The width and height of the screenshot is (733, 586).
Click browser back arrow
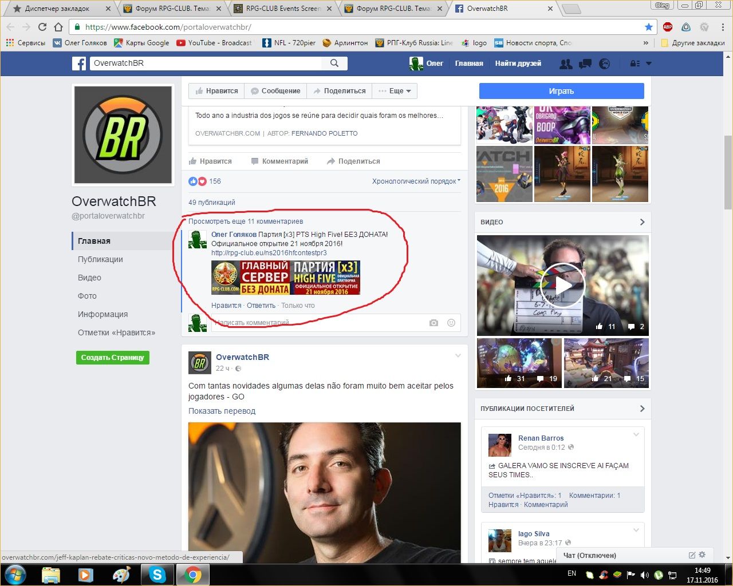(x=10, y=27)
